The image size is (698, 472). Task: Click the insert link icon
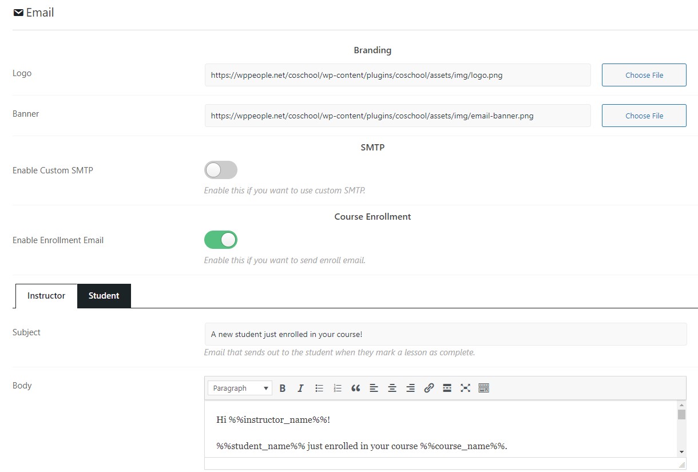point(429,388)
